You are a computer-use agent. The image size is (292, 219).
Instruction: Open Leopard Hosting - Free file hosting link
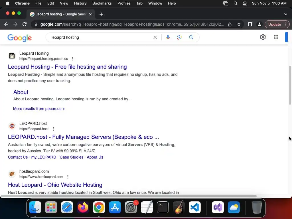click(67, 67)
